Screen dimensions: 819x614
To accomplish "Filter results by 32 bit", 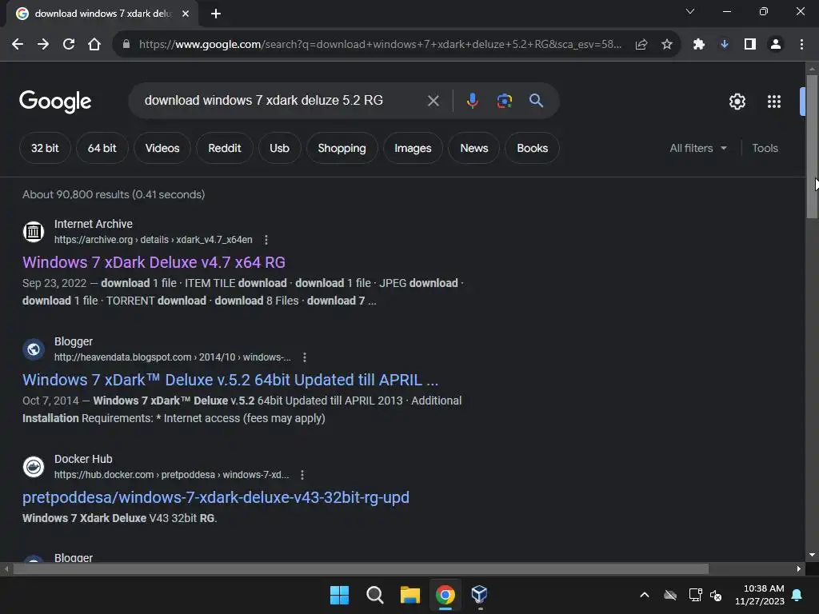I will 45,148.
